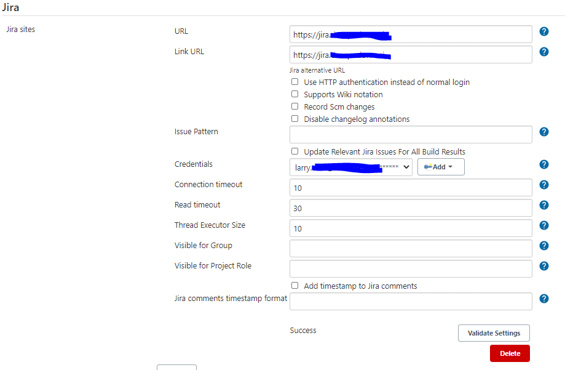Show help for Visible for Group

click(x=543, y=246)
